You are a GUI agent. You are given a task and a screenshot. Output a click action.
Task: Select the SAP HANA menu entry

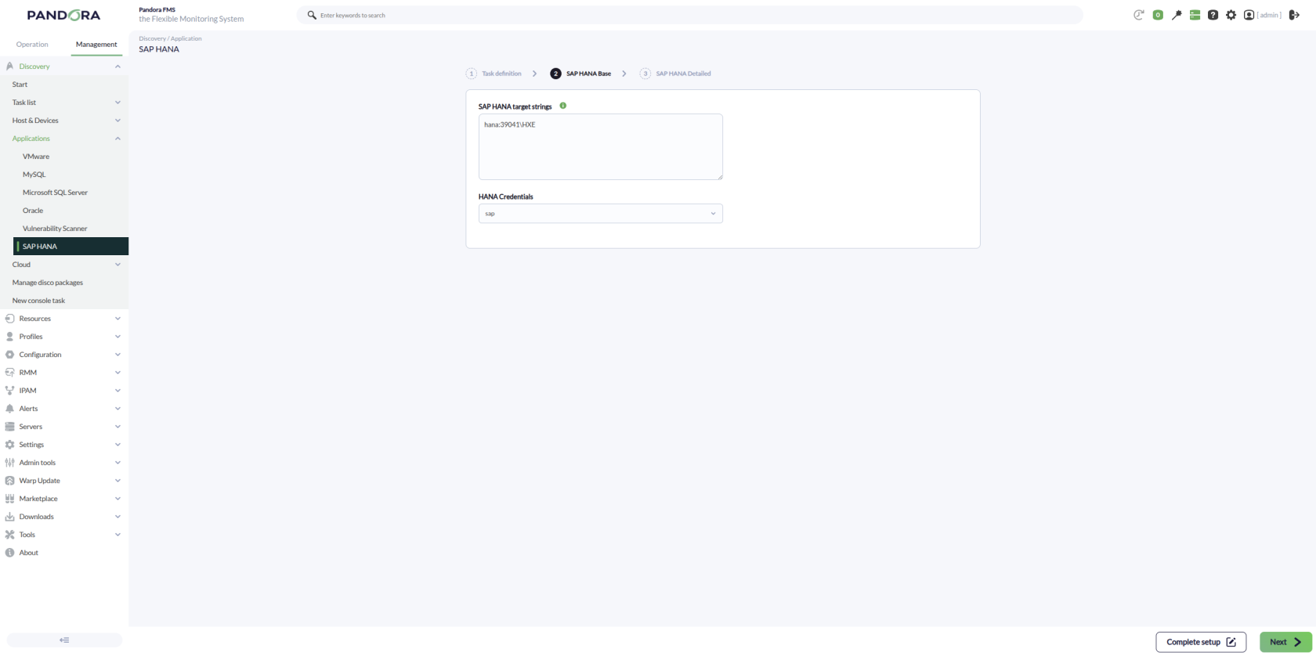71,247
